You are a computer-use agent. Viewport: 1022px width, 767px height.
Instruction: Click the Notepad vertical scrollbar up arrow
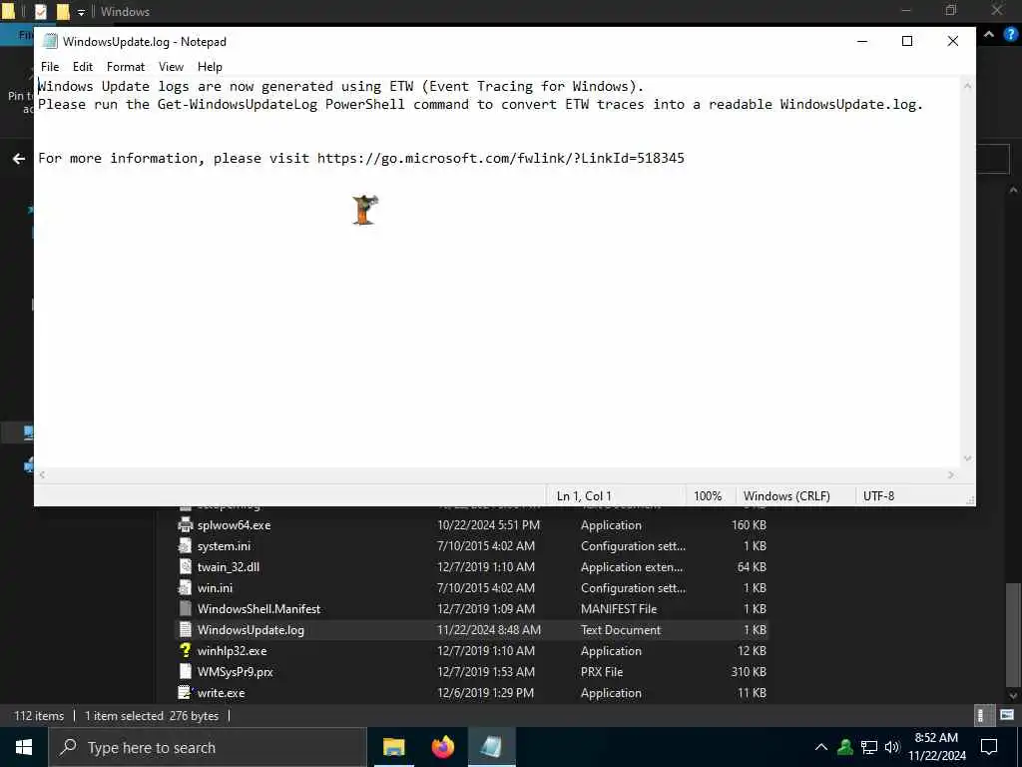967,86
